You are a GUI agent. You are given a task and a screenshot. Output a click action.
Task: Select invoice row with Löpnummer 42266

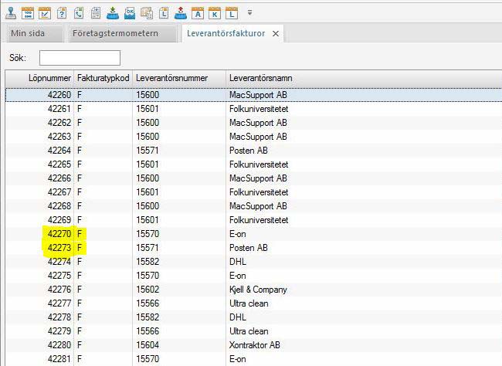[253, 178]
